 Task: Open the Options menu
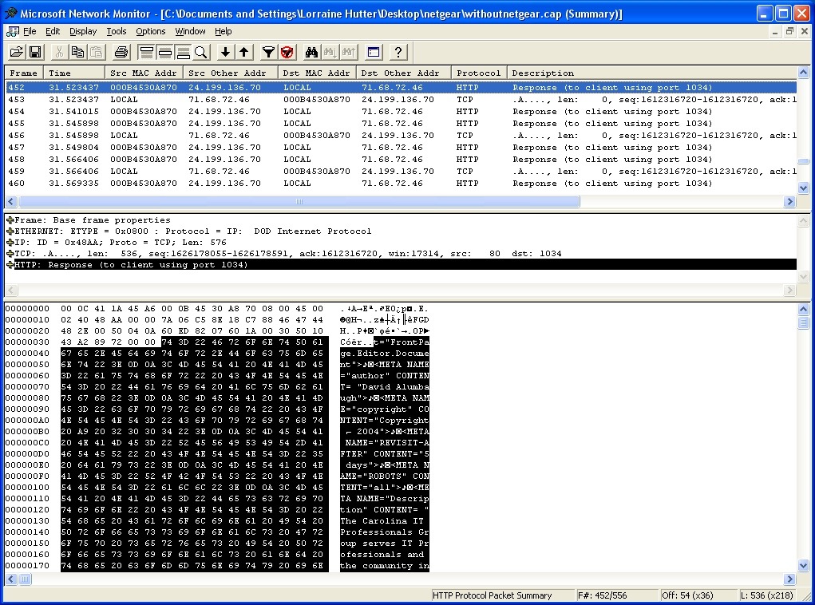point(151,32)
